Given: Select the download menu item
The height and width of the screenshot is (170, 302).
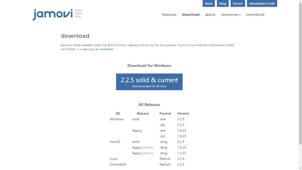Looking at the screenshot, I should pyautogui.click(x=191, y=15).
